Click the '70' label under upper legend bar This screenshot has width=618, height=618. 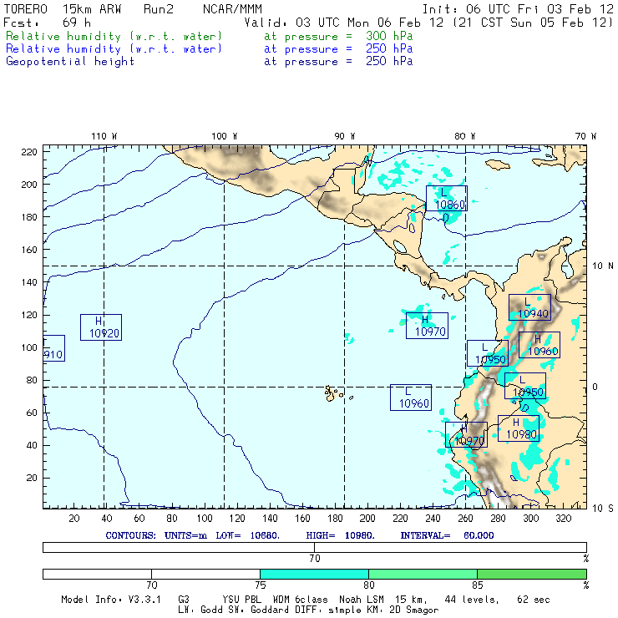coord(315,559)
